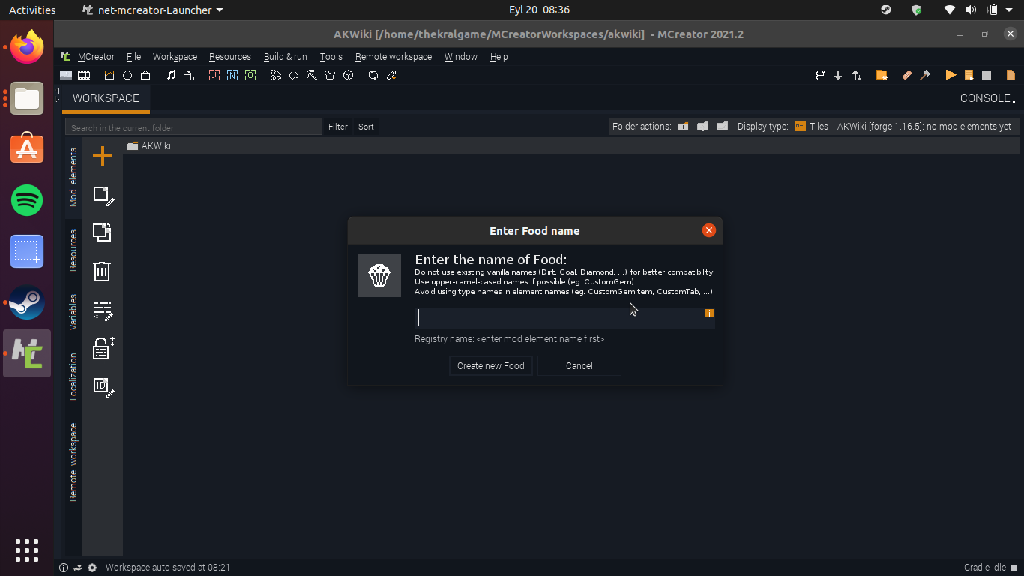Open the Remote workspace menu in menu bar
The width and height of the screenshot is (1024, 576).
393,57
